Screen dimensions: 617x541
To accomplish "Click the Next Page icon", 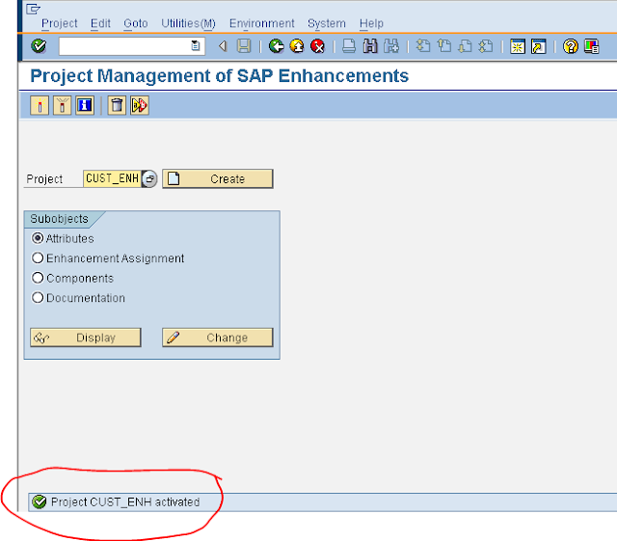I will coord(465,46).
